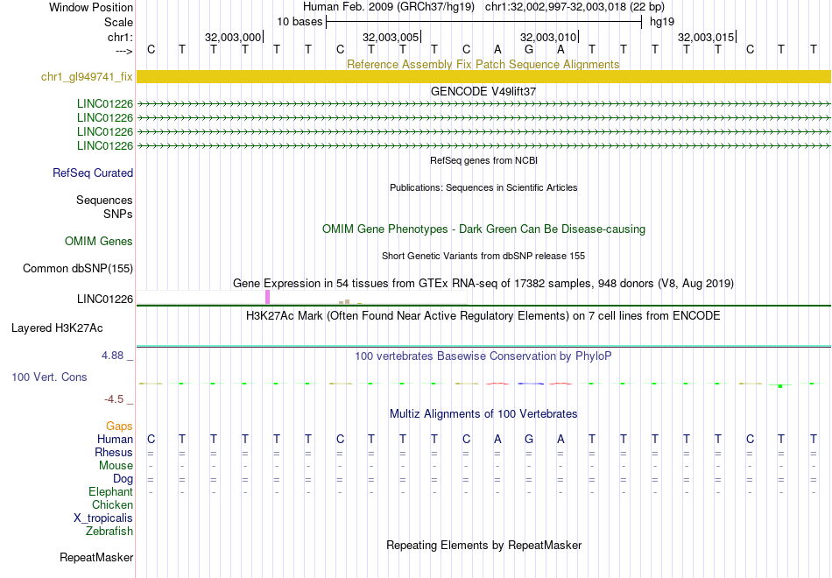
Task: Select the Chicken alignment row label
Action: (x=112, y=504)
